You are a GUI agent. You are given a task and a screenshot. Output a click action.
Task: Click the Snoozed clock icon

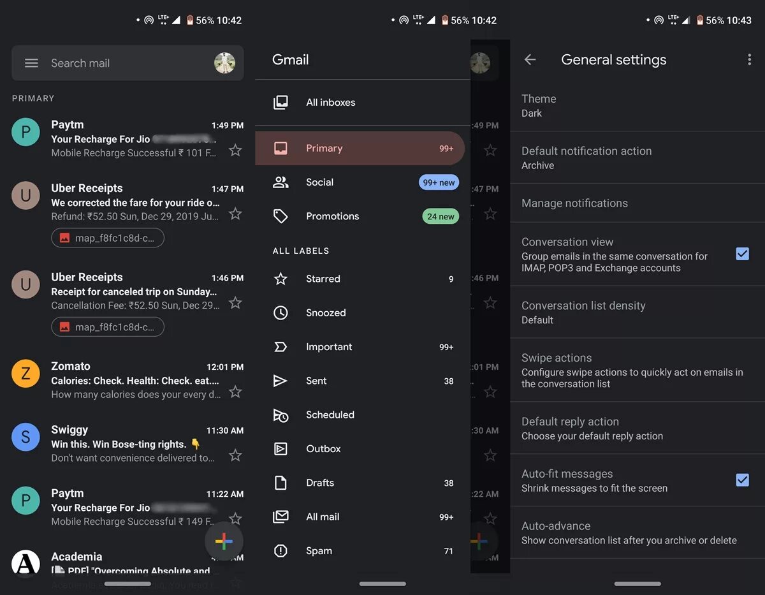280,312
